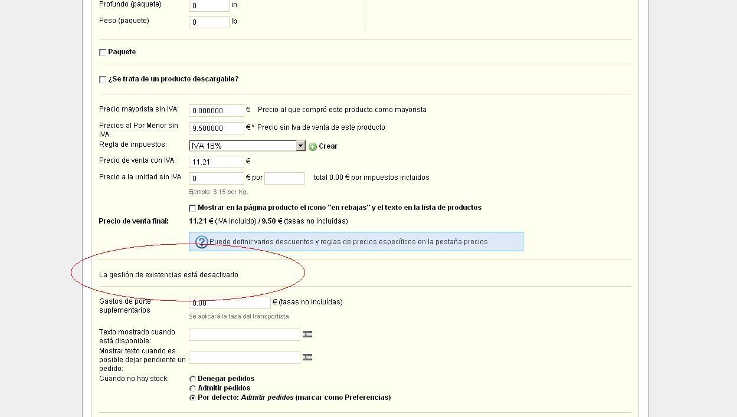The width and height of the screenshot is (737, 417).
Task: Click the 'Precio de venta final:' label
Action: pyautogui.click(x=134, y=221)
